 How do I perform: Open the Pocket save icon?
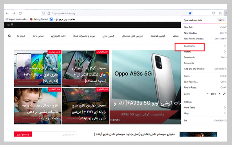[x=214, y=13]
